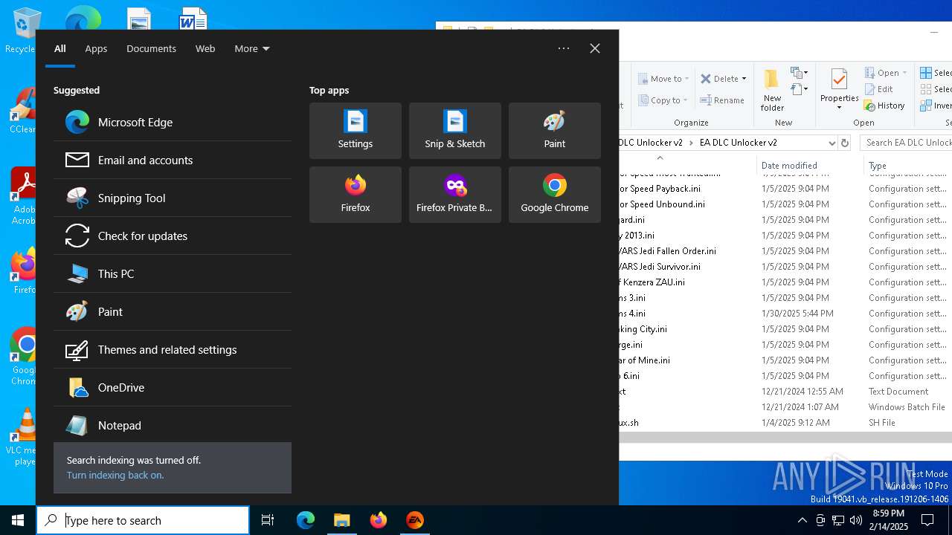Click the Explorer horizontal scrollbar

(x=785, y=438)
